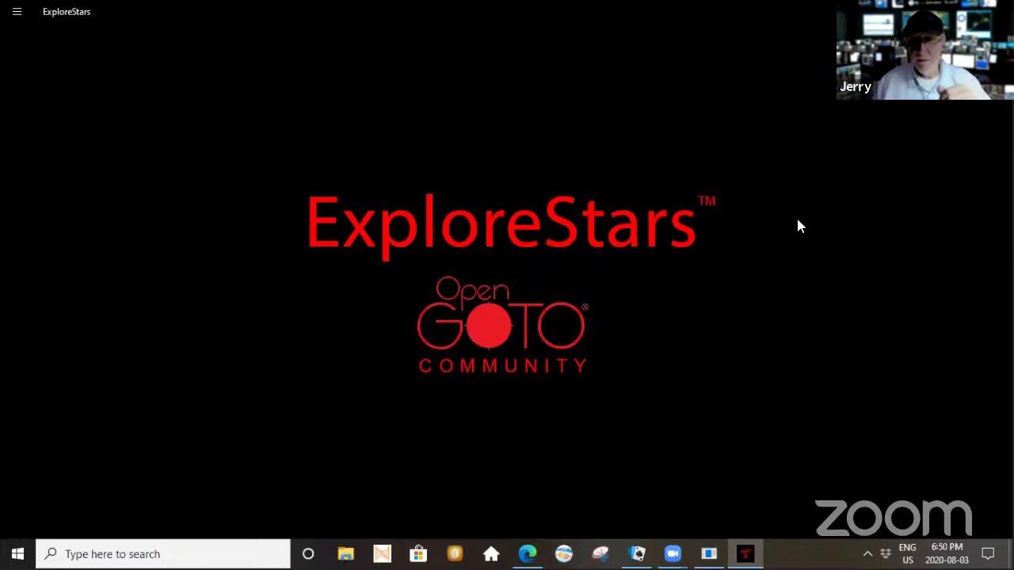The height and width of the screenshot is (570, 1014).
Task: Open the white house Home app on taskbar
Action: tap(491, 554)
